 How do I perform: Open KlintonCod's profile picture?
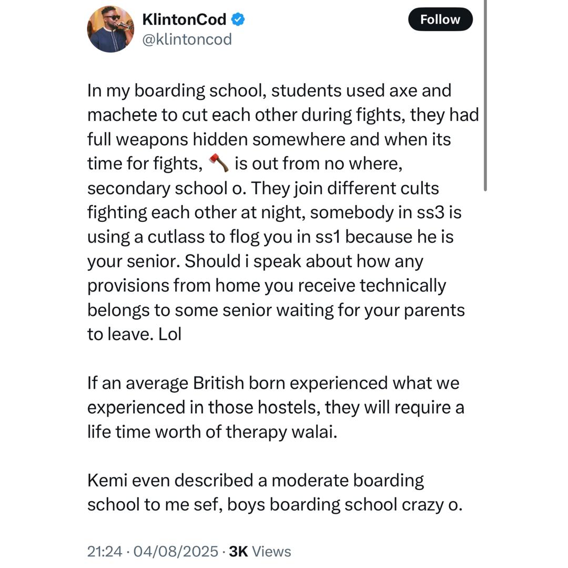click(110, 29)
